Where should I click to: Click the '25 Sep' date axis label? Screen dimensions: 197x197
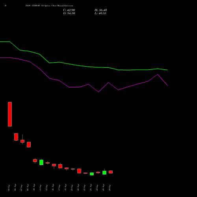tap(97, 187)
